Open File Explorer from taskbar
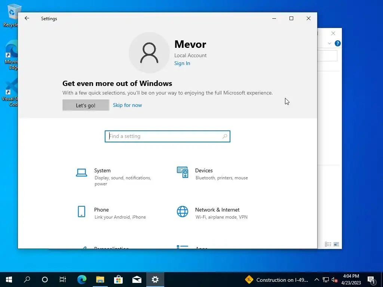 pos(100,280)
